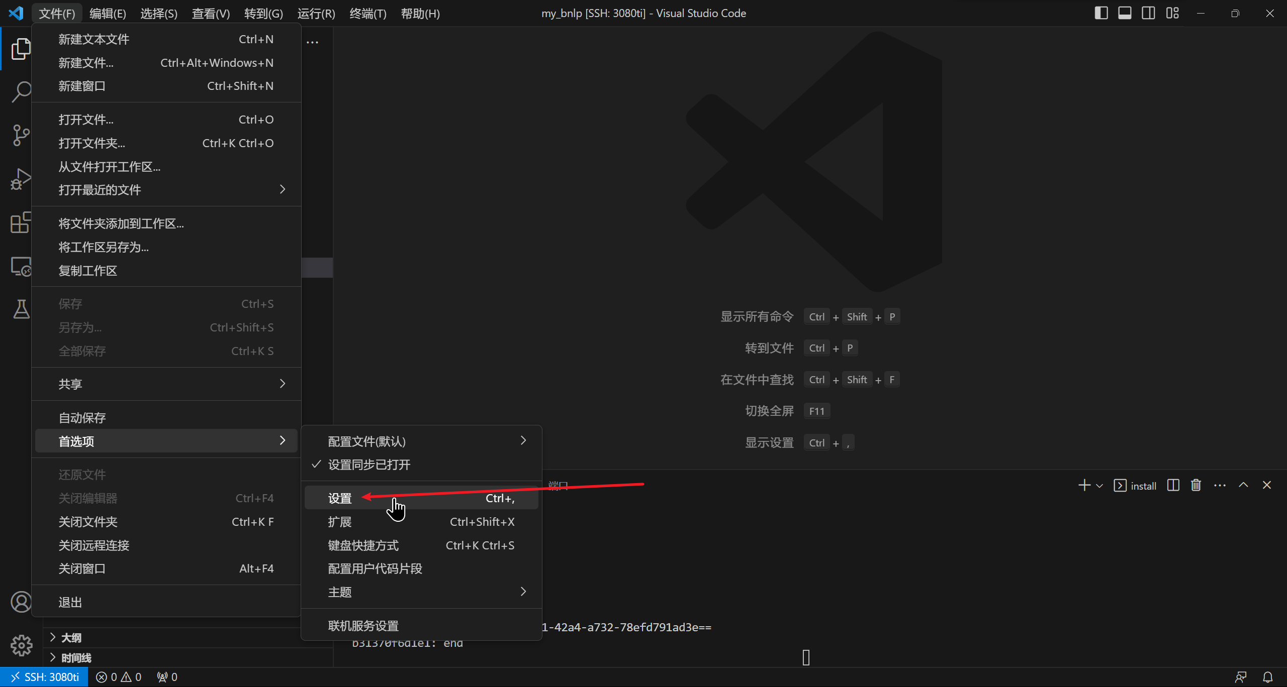This screenshot has width=1287, height=687.
Task: Choose 关闭远程连接 entry
Action: (x=166, y=545)
